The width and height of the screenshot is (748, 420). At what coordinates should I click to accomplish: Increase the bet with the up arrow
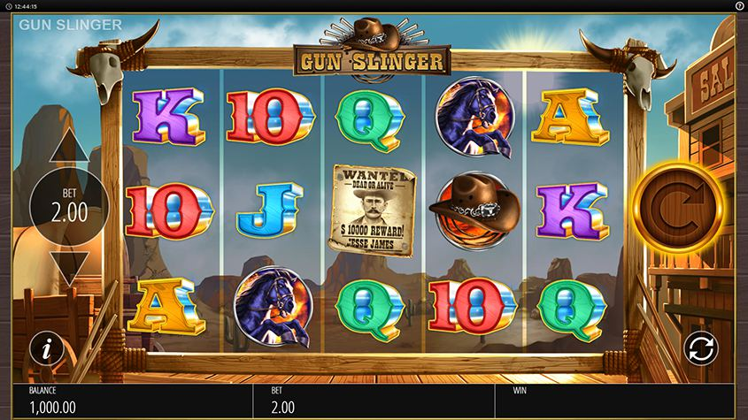coord(69,146)
